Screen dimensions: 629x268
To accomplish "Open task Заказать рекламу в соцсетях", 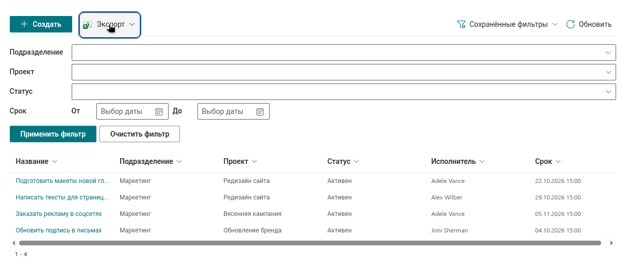I will [x=59, y=214].
